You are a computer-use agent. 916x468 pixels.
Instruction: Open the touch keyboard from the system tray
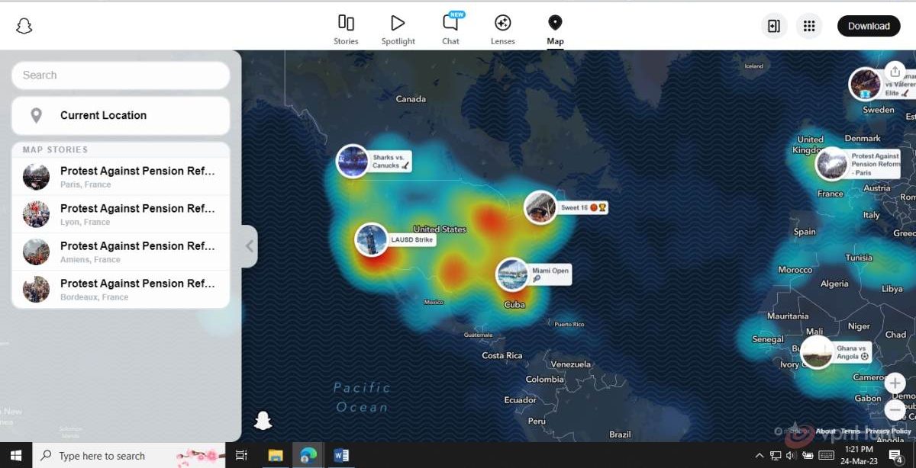click(x=826, y=456)
